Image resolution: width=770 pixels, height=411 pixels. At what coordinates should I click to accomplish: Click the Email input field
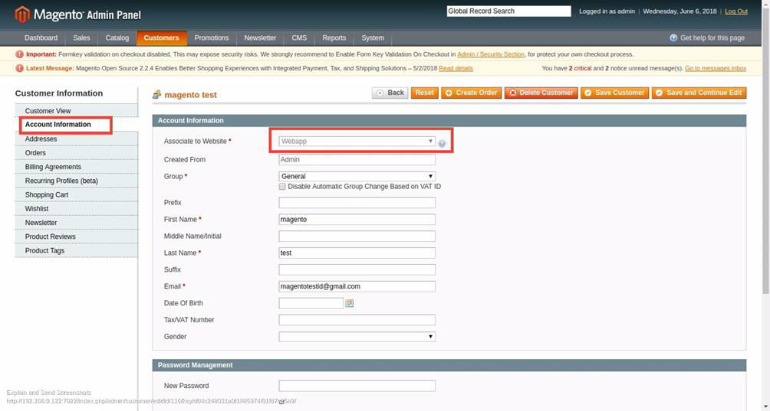(x=357, y=286)
